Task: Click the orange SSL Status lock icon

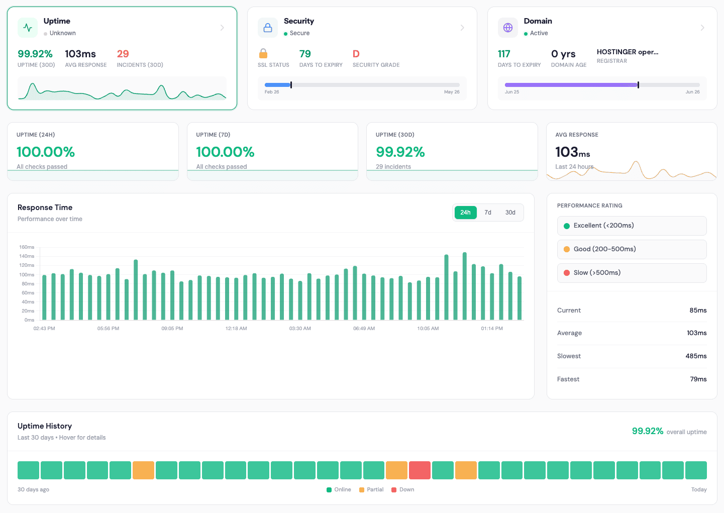Action: point(263,53)
